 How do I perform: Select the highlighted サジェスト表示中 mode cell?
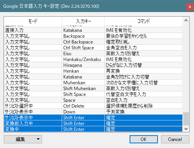coord(33,118)
